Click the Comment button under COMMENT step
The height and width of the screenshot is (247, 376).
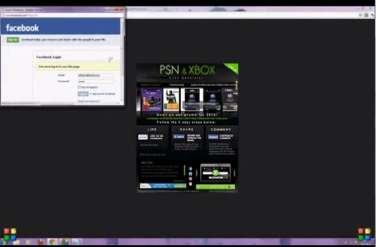[213, 137]
